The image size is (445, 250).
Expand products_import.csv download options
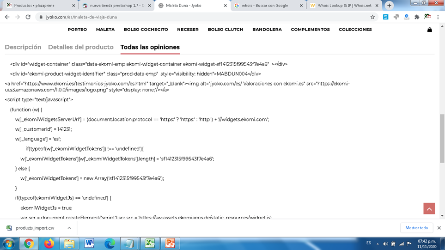point(69,228)
